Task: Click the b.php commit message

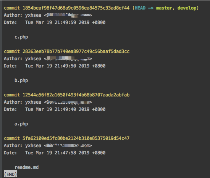Action: click(x=21, y=80)
